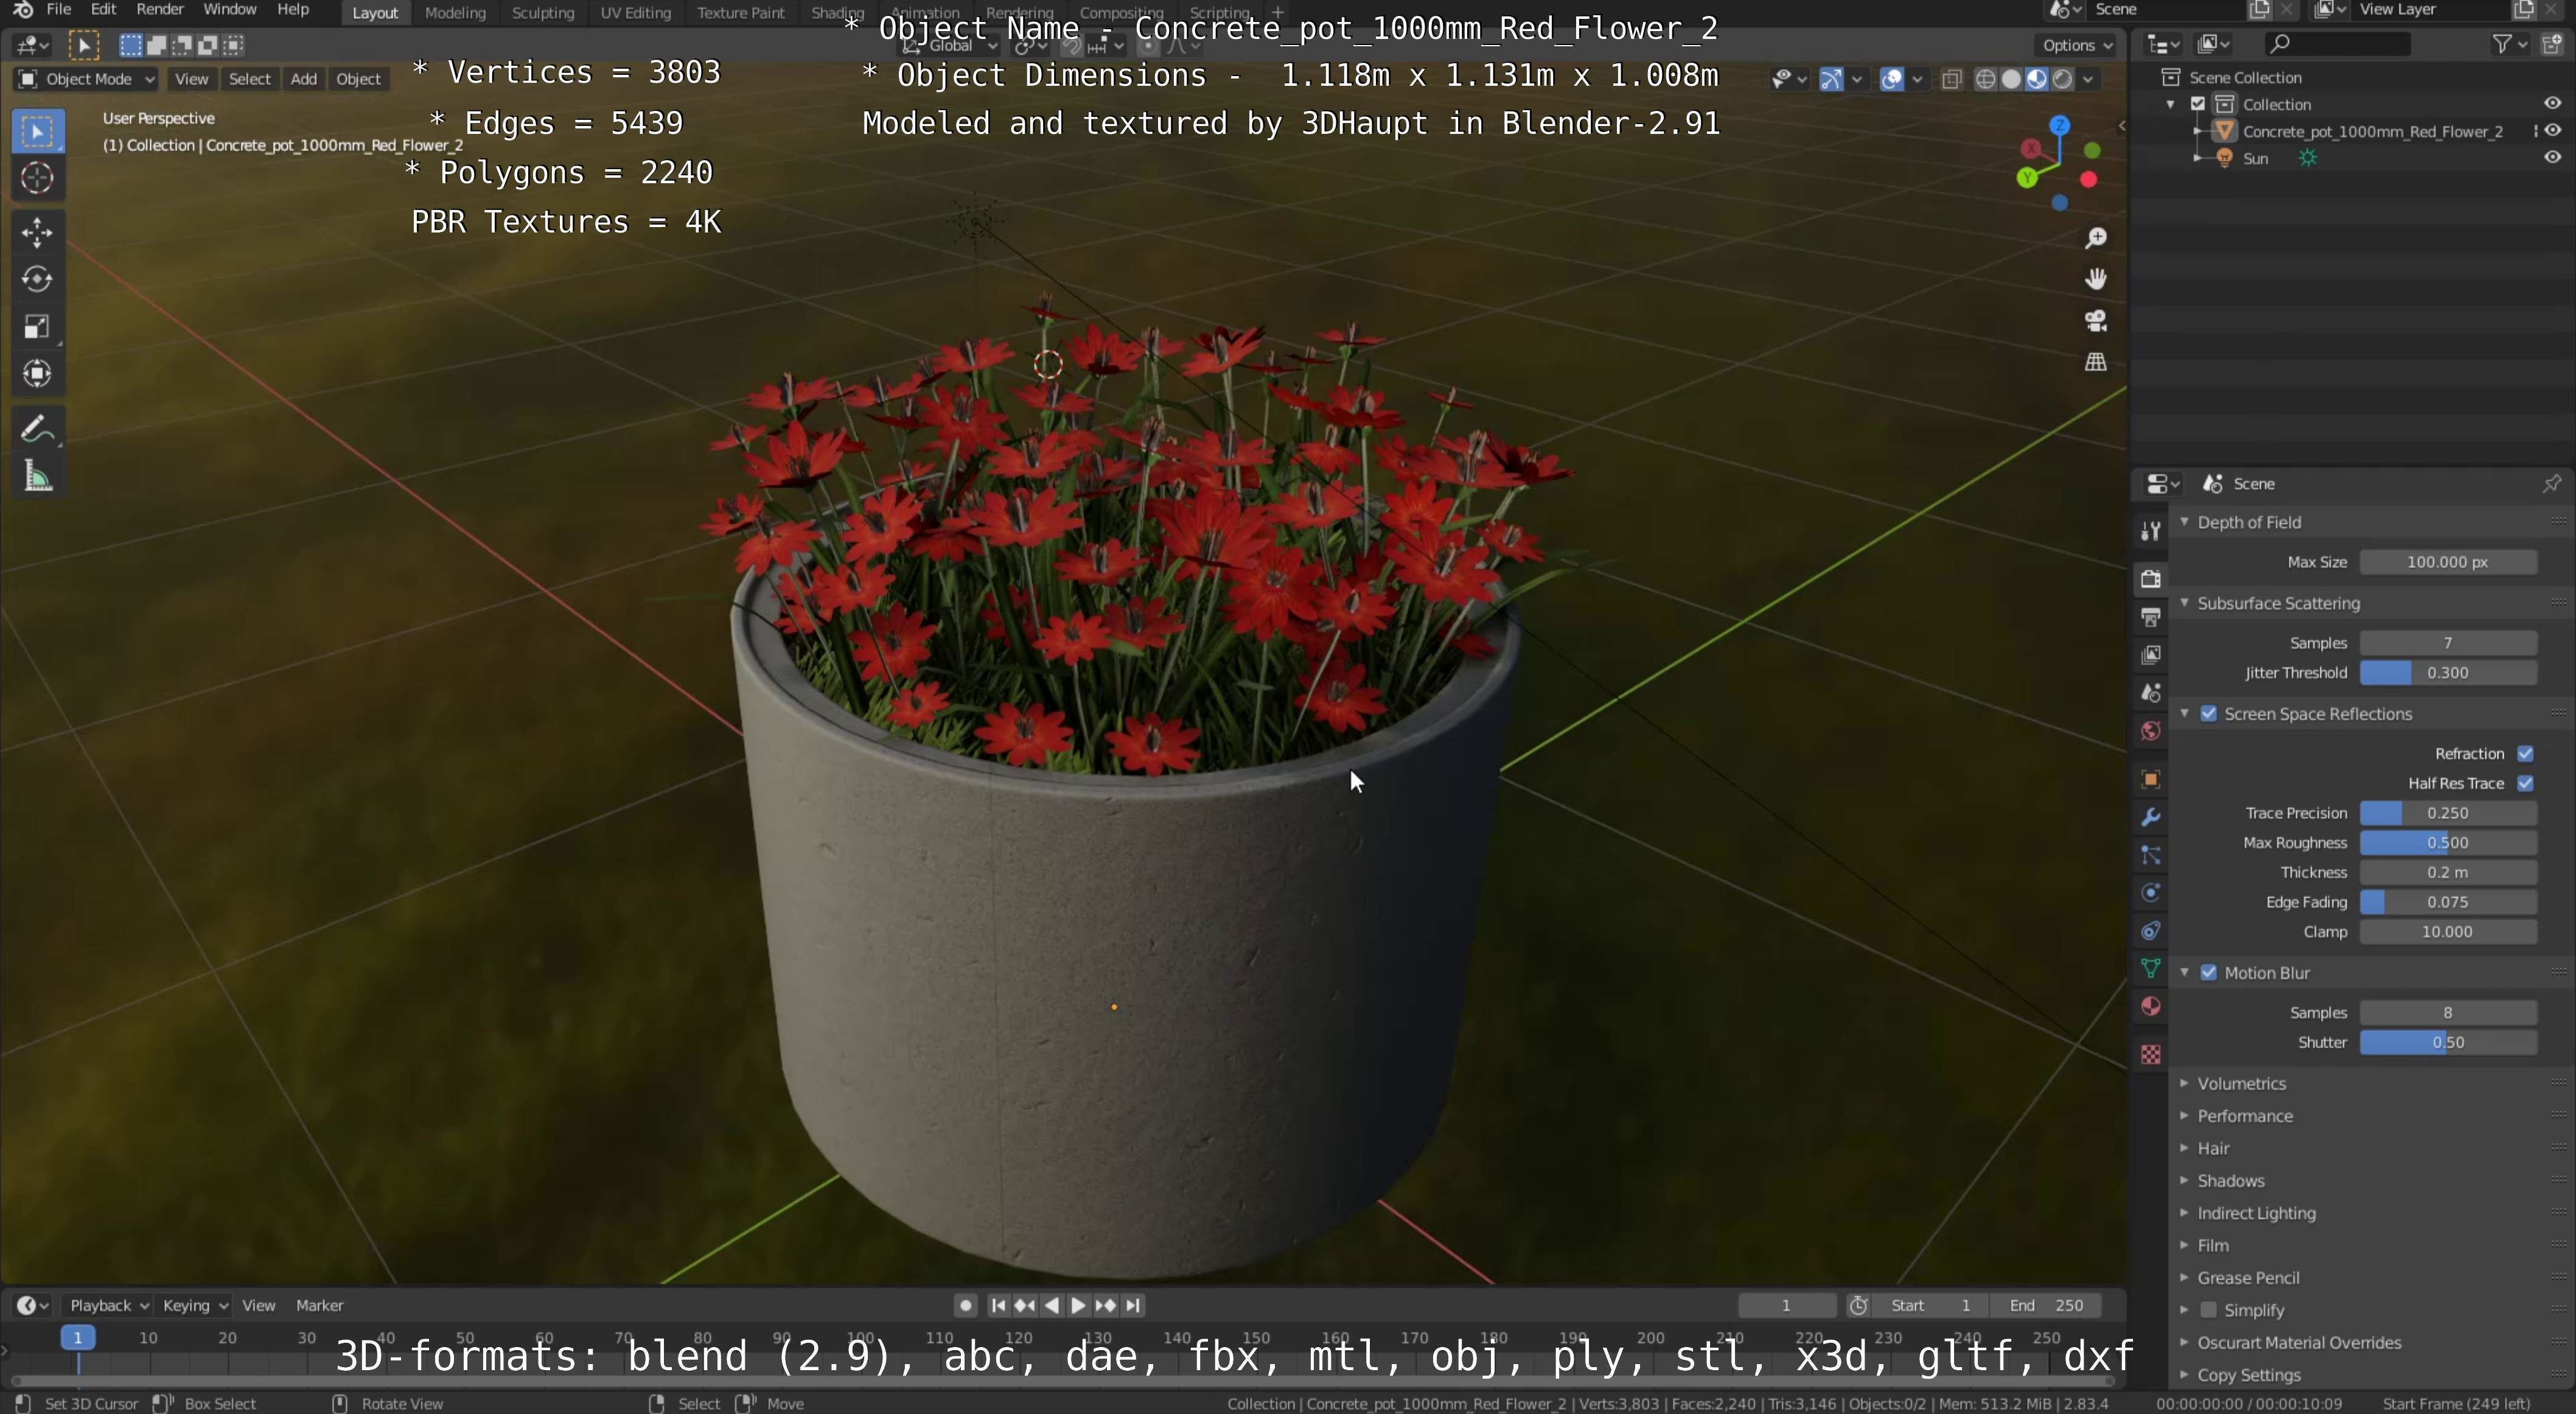This screenshot has height=1414, width=2576.
Task: Select the Measure tool
Action: [37, 476]
